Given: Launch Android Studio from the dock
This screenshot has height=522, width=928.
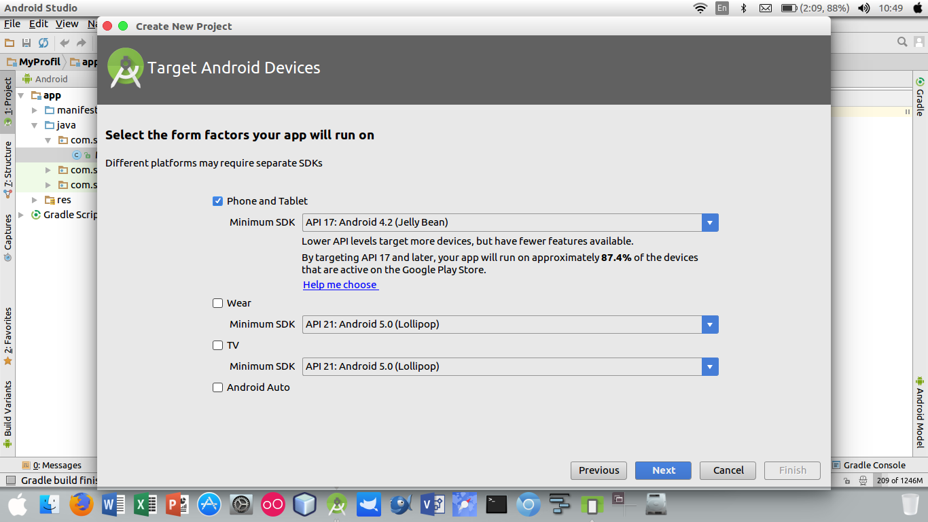Looking at the screenshot, I should (337, 504).
